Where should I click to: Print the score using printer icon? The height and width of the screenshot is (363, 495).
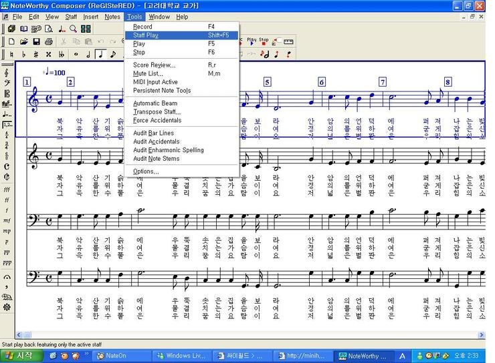pyautogui.click(x=48, y=41)
